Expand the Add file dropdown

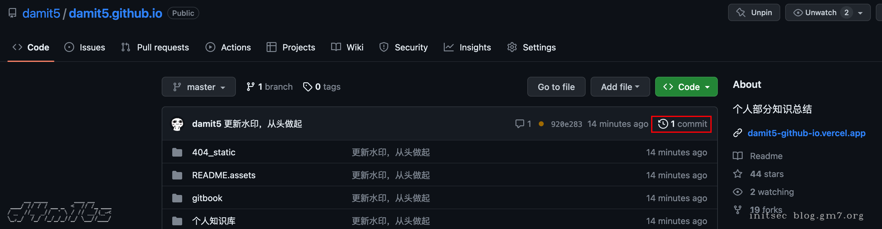coord(620,87)
